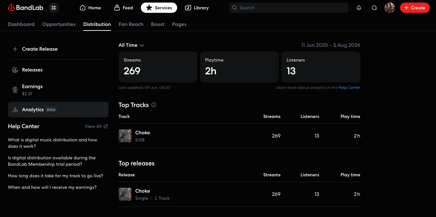436x217 pixels.
Task: Click the BandLab logo
Action: [x=23, y=8]
